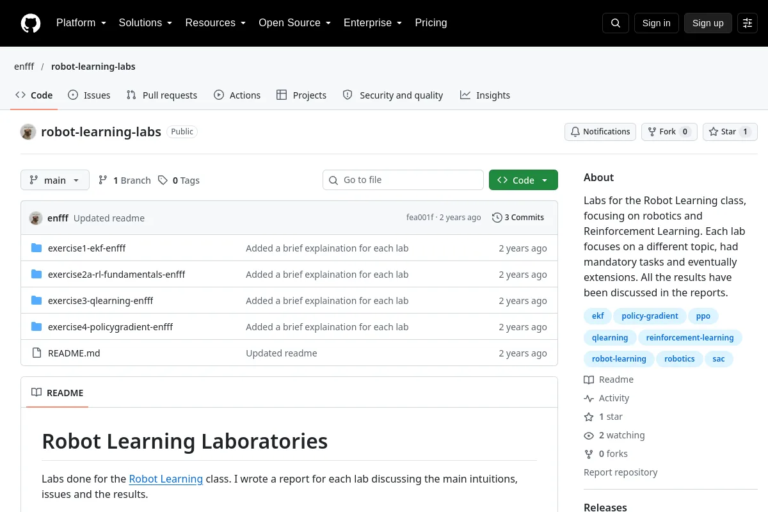The width and height of the screenshot is (768, 512).
Task: Open the green Code dropdown button
Action: 524,180
